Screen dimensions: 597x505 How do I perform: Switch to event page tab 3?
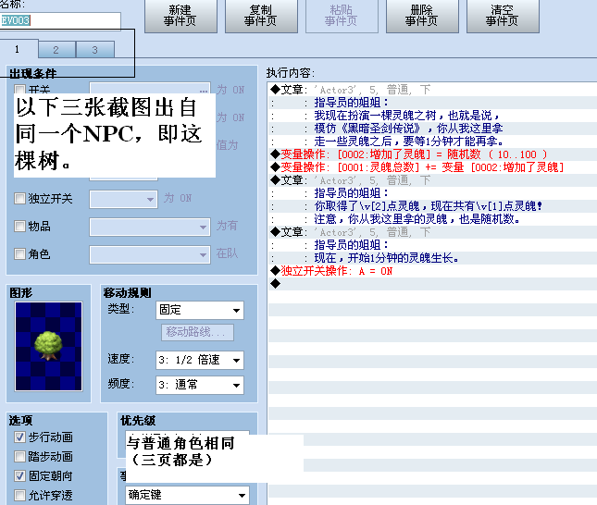(95, 50)
